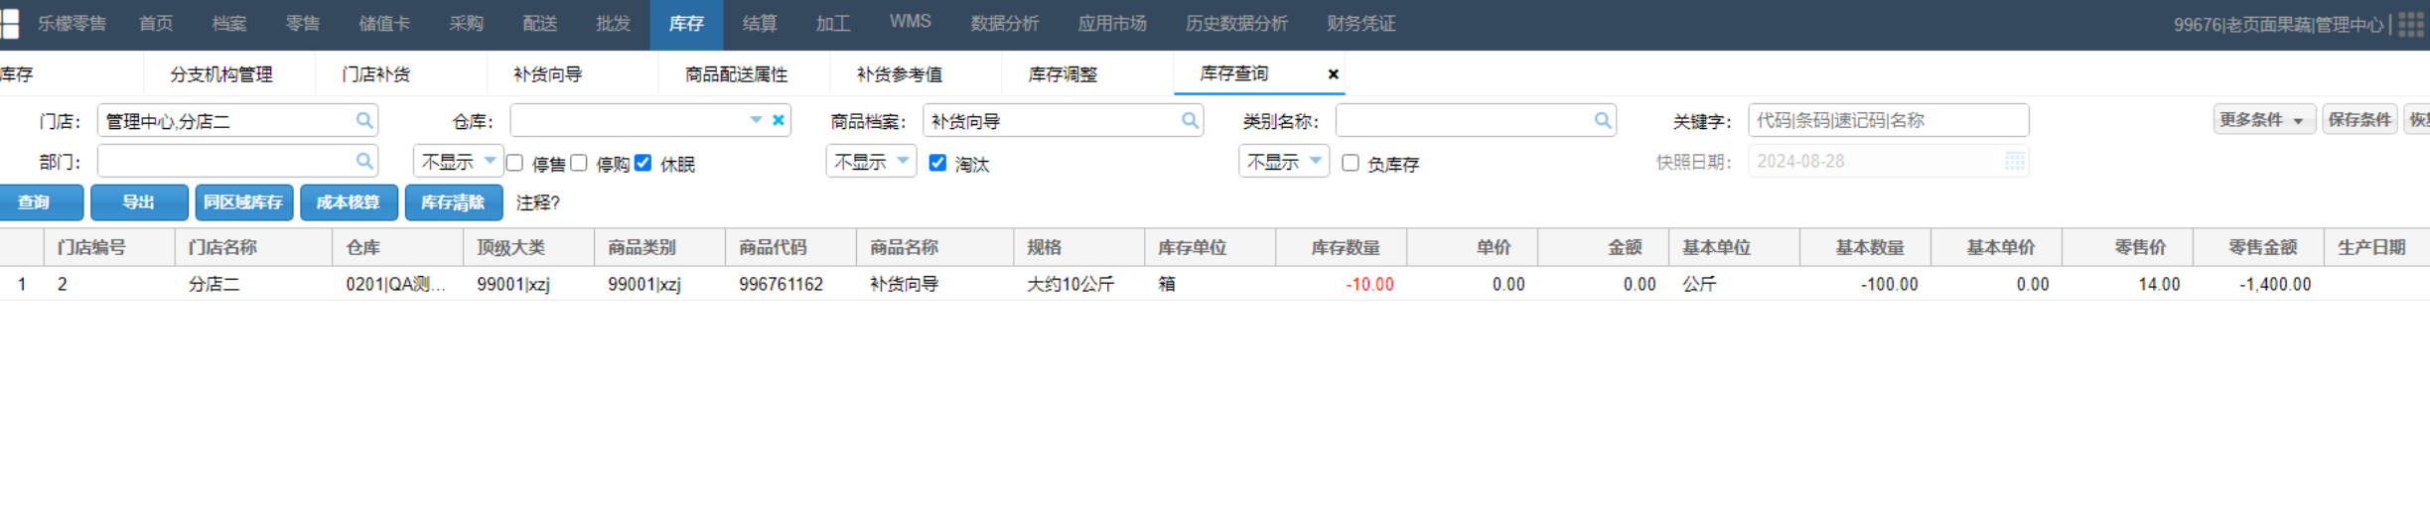Click the search icon in 门店 field
The image size is (2430, 527).
364,120
